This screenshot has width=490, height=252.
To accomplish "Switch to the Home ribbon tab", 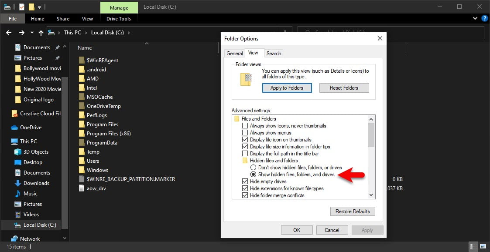I will (38, 19).
